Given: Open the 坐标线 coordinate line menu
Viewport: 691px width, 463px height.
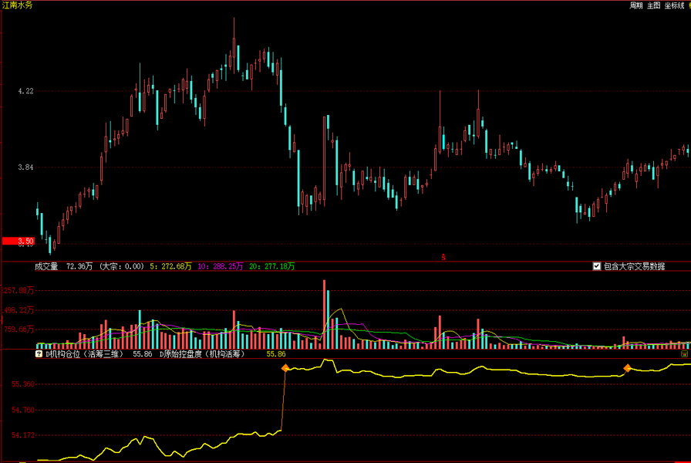Looking at the screenshot, I should [x=674, y=5].
